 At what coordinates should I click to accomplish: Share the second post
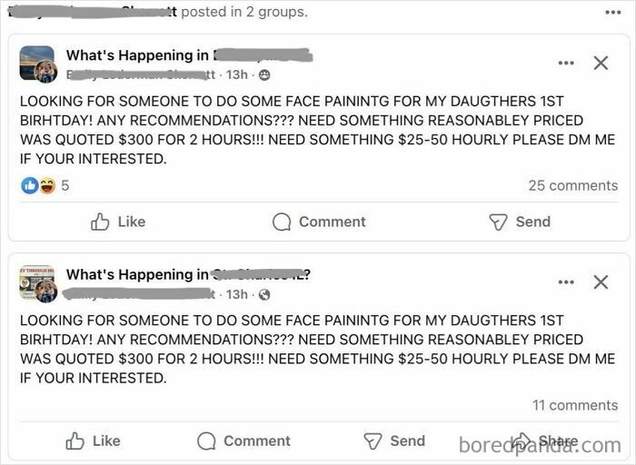pyautogui.click(x=544, y=441)
